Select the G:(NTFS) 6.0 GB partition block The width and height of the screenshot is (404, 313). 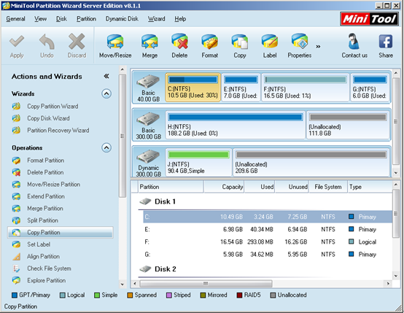click(370, 88)
